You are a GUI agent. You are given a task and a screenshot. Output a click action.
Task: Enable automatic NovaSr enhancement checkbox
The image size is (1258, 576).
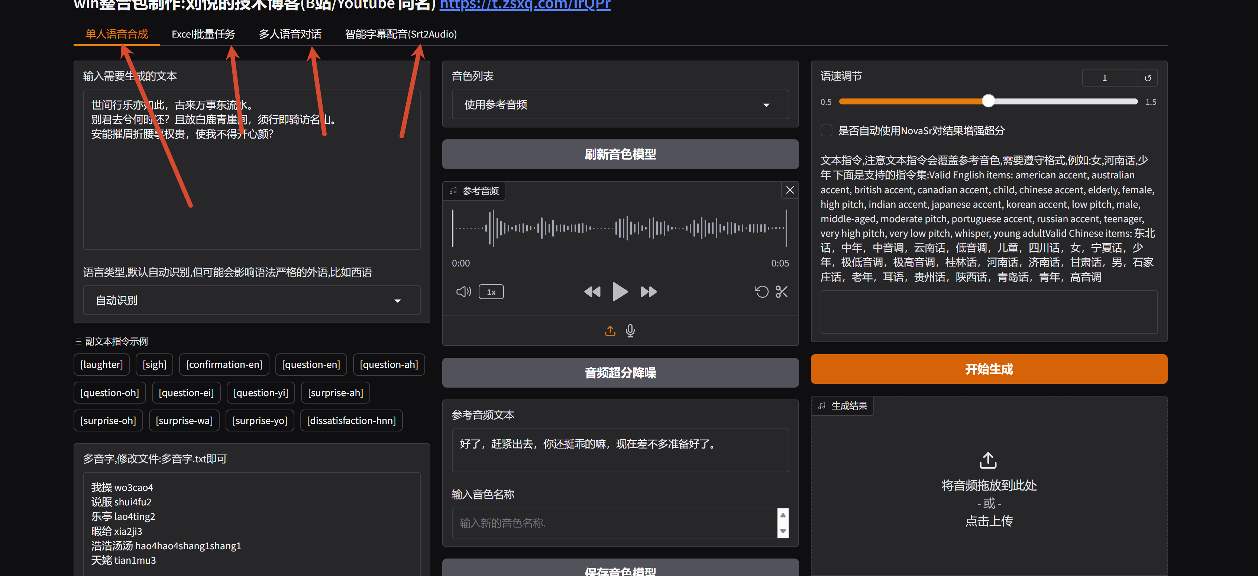click(x=826, y=130)
